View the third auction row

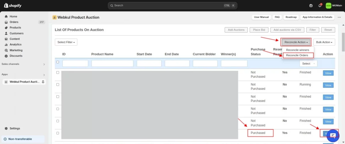pyautogui.click(x=328, y=98)
